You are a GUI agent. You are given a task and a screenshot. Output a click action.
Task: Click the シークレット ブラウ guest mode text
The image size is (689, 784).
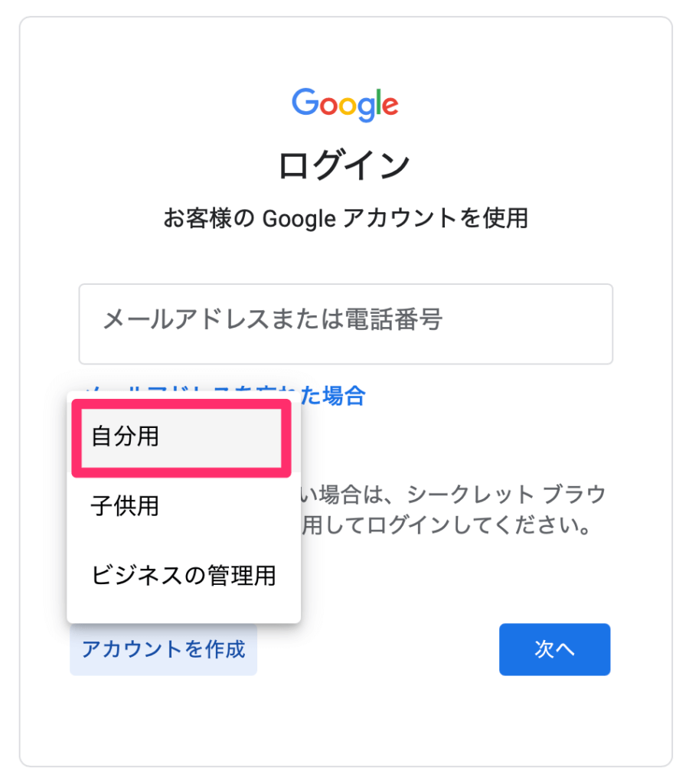(506, 495)
